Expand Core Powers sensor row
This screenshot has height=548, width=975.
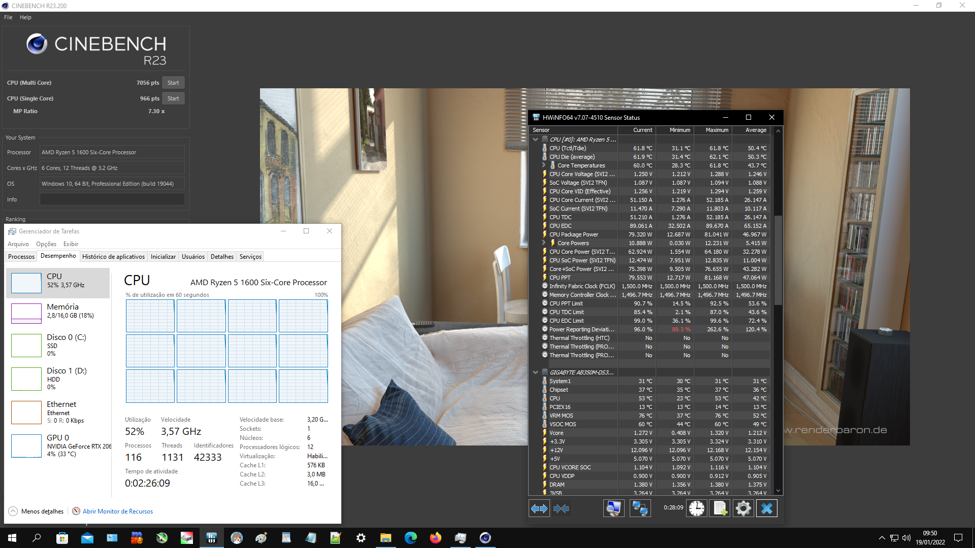click(x=544, y=243)
